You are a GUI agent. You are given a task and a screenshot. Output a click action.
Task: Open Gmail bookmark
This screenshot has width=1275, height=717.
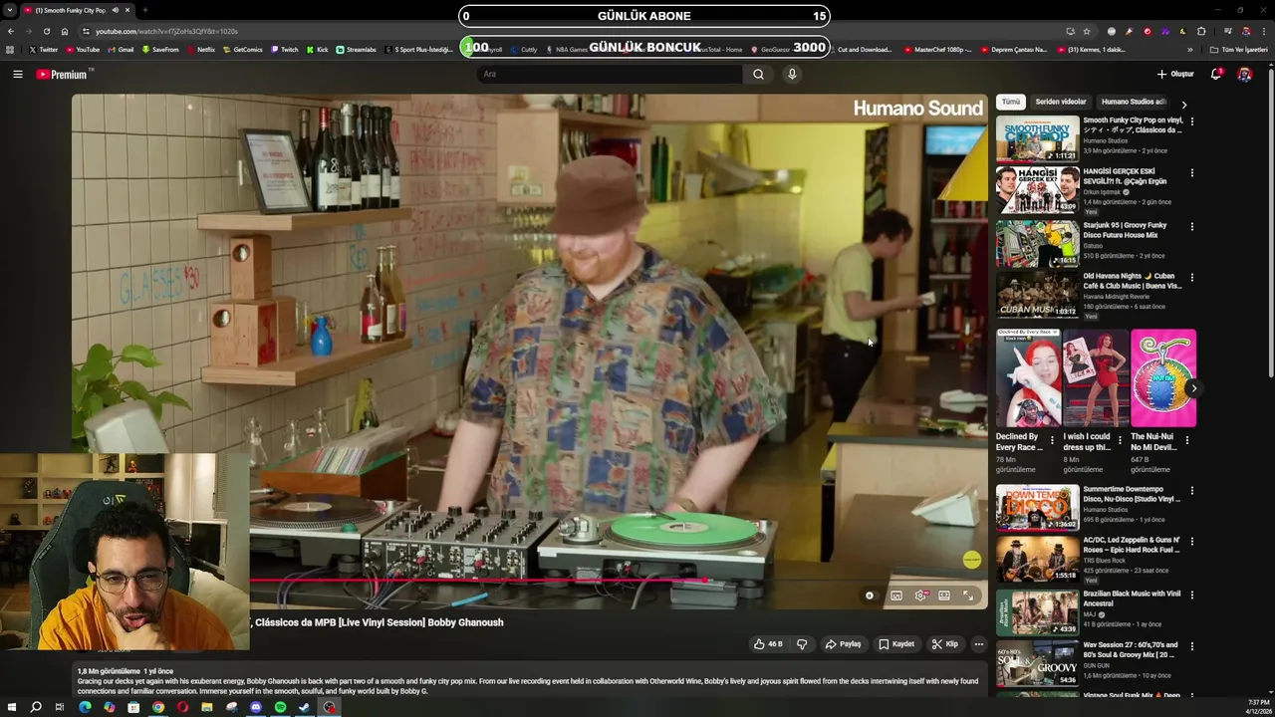121,49
